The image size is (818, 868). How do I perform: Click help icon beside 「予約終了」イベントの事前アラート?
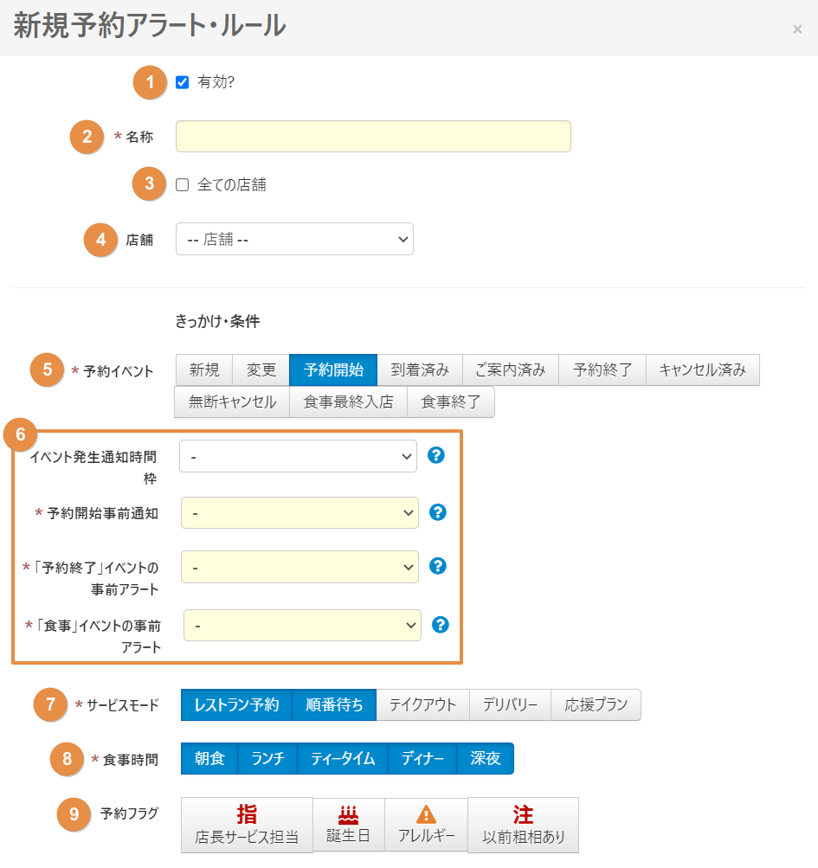(x=438, y=566)
